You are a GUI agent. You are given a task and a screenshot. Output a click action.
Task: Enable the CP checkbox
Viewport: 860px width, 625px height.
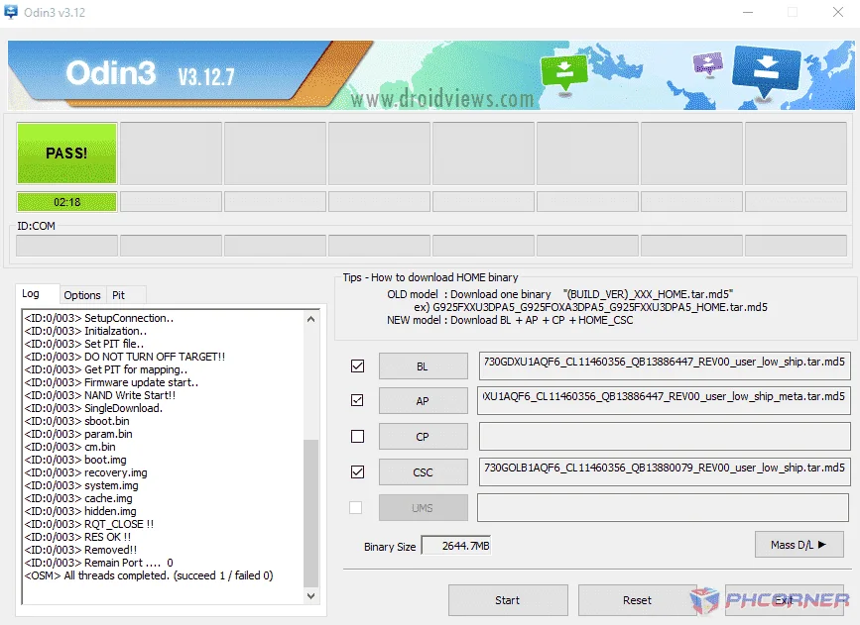[x=358, y=436]
